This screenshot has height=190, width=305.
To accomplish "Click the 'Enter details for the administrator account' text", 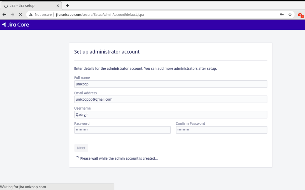I will [145, 68].
